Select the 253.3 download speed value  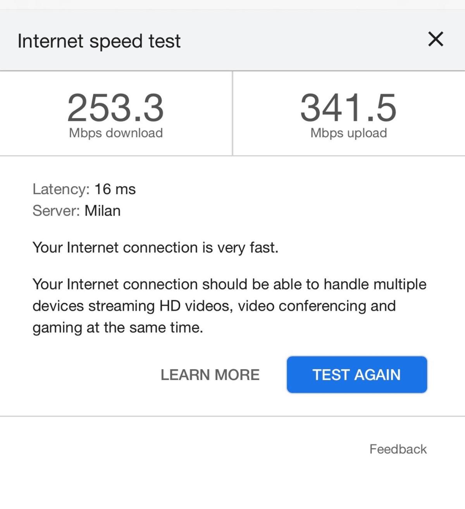point(115,107)
